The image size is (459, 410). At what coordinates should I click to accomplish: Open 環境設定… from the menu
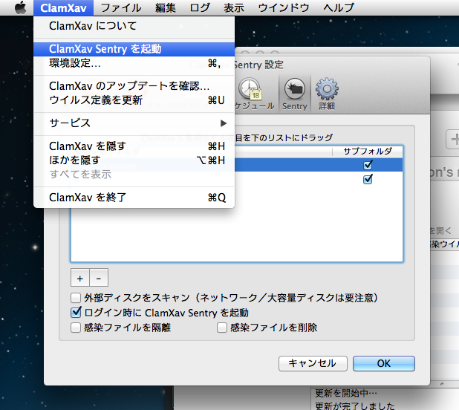[134, 63]
